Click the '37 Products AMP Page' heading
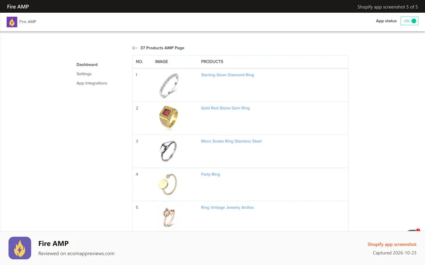 point(162,48)
